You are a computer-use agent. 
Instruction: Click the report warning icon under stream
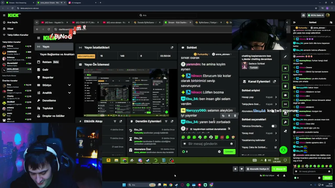(x=284, y=175)
